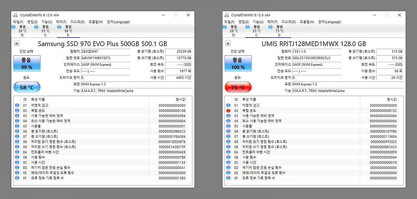
Task: Select raw value 000000028B83C2 in Samsung window
Action: pyautogui.click(x=172, y=131)
